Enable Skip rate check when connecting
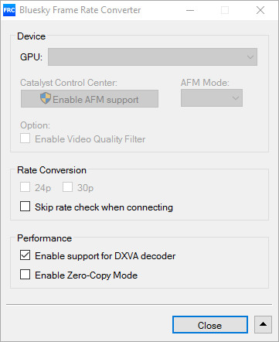Screen dimensions: 279x342 pyautogui.click(x=25, y=207)
